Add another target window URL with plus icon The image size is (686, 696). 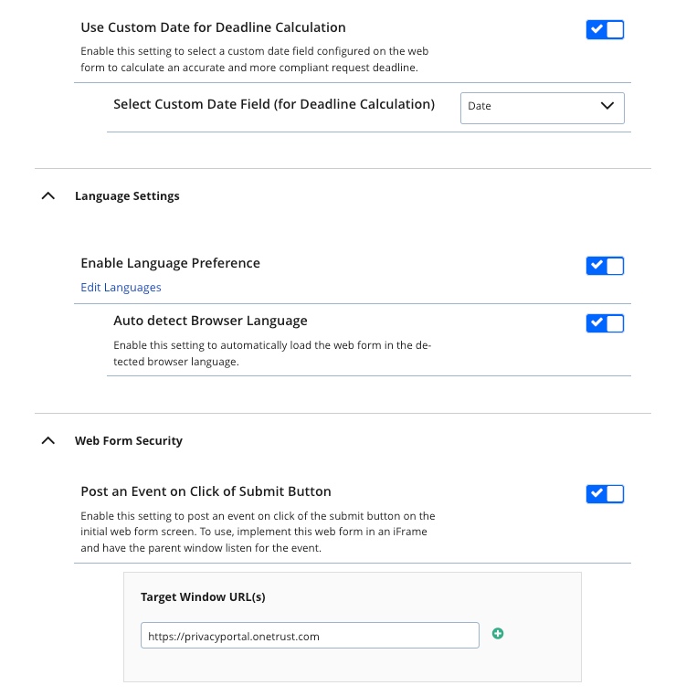click(498, 633)
